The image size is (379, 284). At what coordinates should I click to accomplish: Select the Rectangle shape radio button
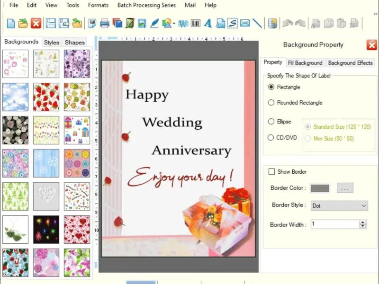point(271,87)
